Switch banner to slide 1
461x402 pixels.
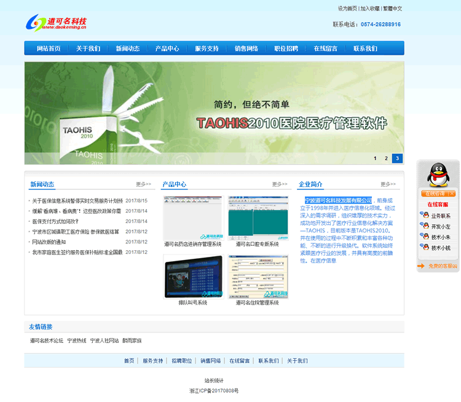[375, 159]
